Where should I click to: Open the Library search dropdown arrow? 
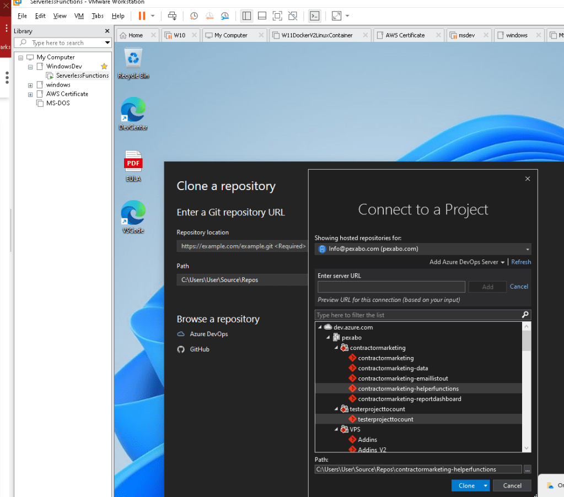(107, 43)
